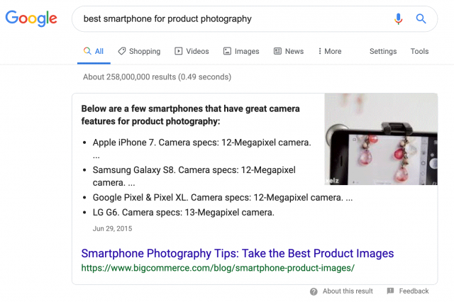This screenshot has height=302, width=454.
Task: Click the 'Jun 29, 2015' date text
Action: (112, 228)
